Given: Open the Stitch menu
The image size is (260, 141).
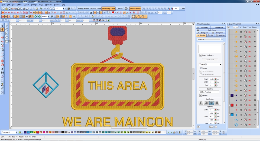Looking at the screenshot, I should pos(19,5).
